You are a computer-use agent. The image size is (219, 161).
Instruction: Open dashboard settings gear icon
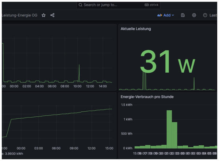click(194, 15)
